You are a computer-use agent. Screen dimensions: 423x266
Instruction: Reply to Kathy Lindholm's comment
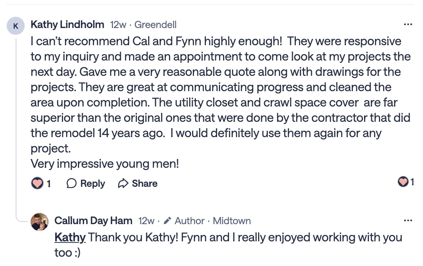point(86,183)
